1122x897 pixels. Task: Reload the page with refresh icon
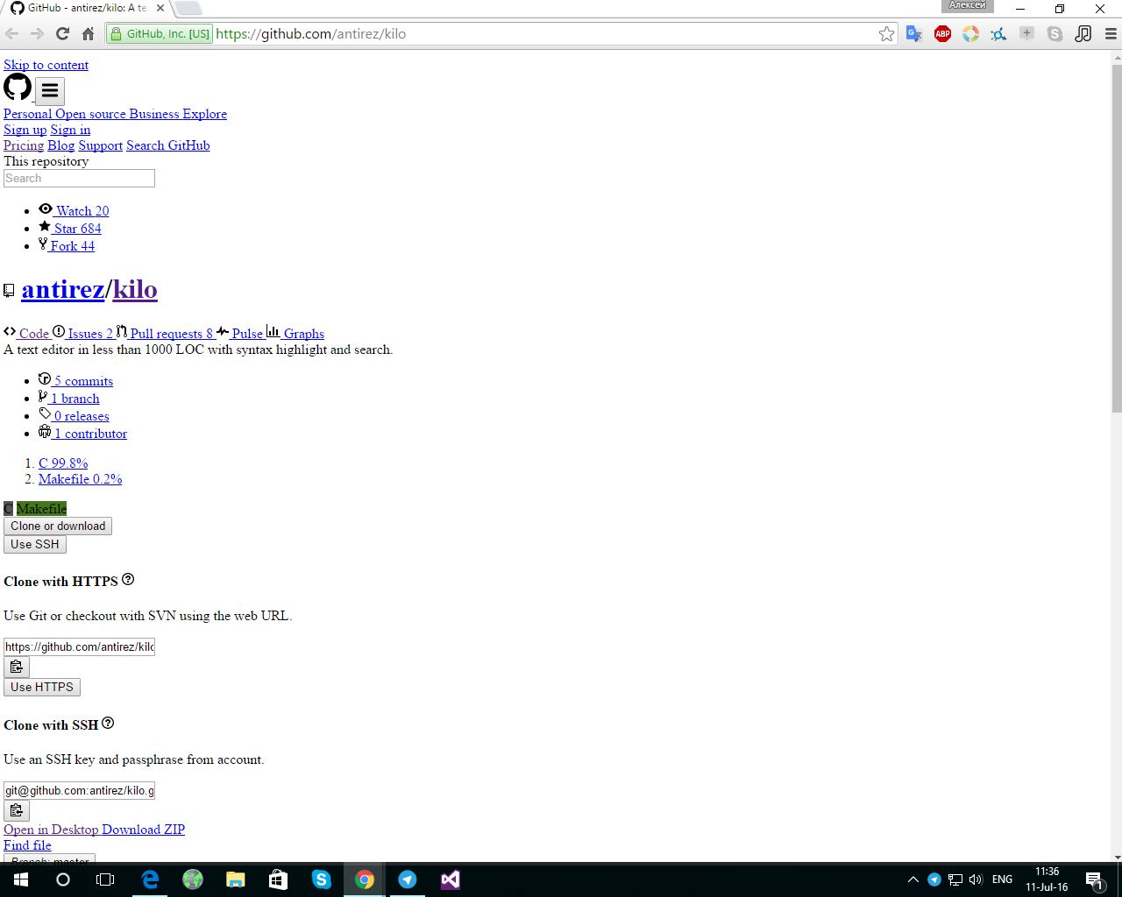(62, 34)
